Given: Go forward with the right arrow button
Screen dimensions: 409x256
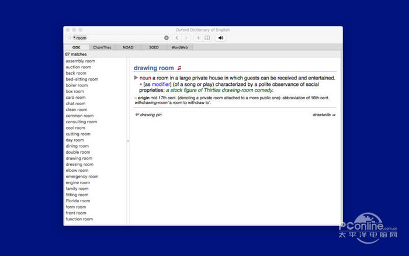Looking at the screenshot, I should click(x=186, y=38).
